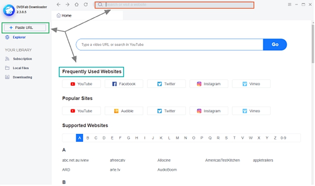The width and height of the screenshot is (315, 186).
Task: Select letter F in alphabet index
Action: tap(120, 138)
